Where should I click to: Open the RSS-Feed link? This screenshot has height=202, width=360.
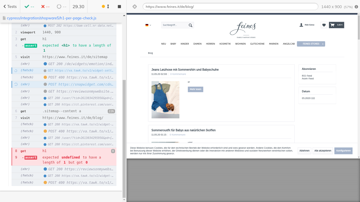tap(307, 76)
